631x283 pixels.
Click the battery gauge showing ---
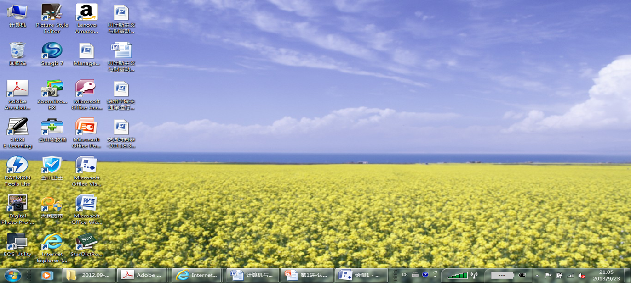click(x=502, y=275)
